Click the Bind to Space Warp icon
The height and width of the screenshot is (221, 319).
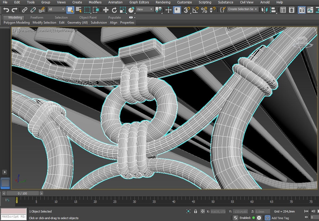tap(41, 10)
